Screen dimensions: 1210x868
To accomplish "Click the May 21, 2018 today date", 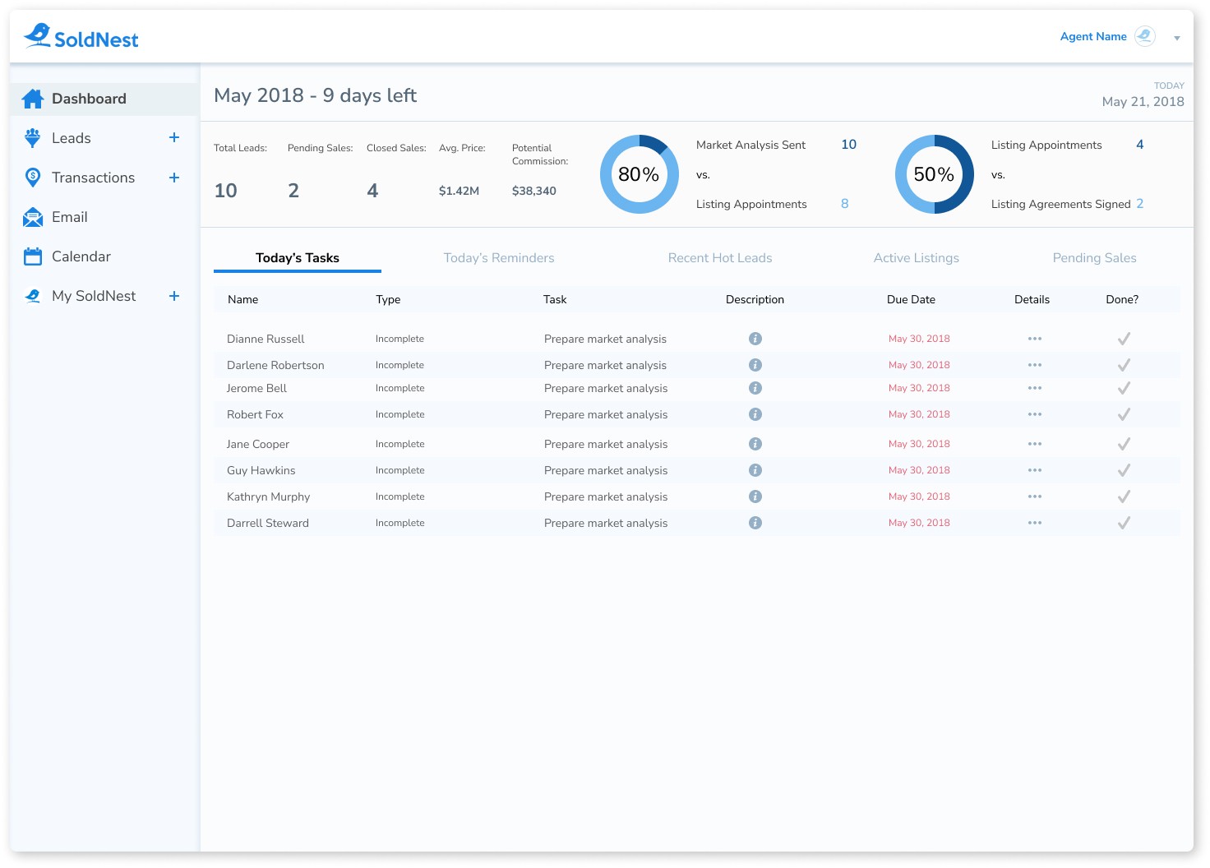I will coord(1143,101).
